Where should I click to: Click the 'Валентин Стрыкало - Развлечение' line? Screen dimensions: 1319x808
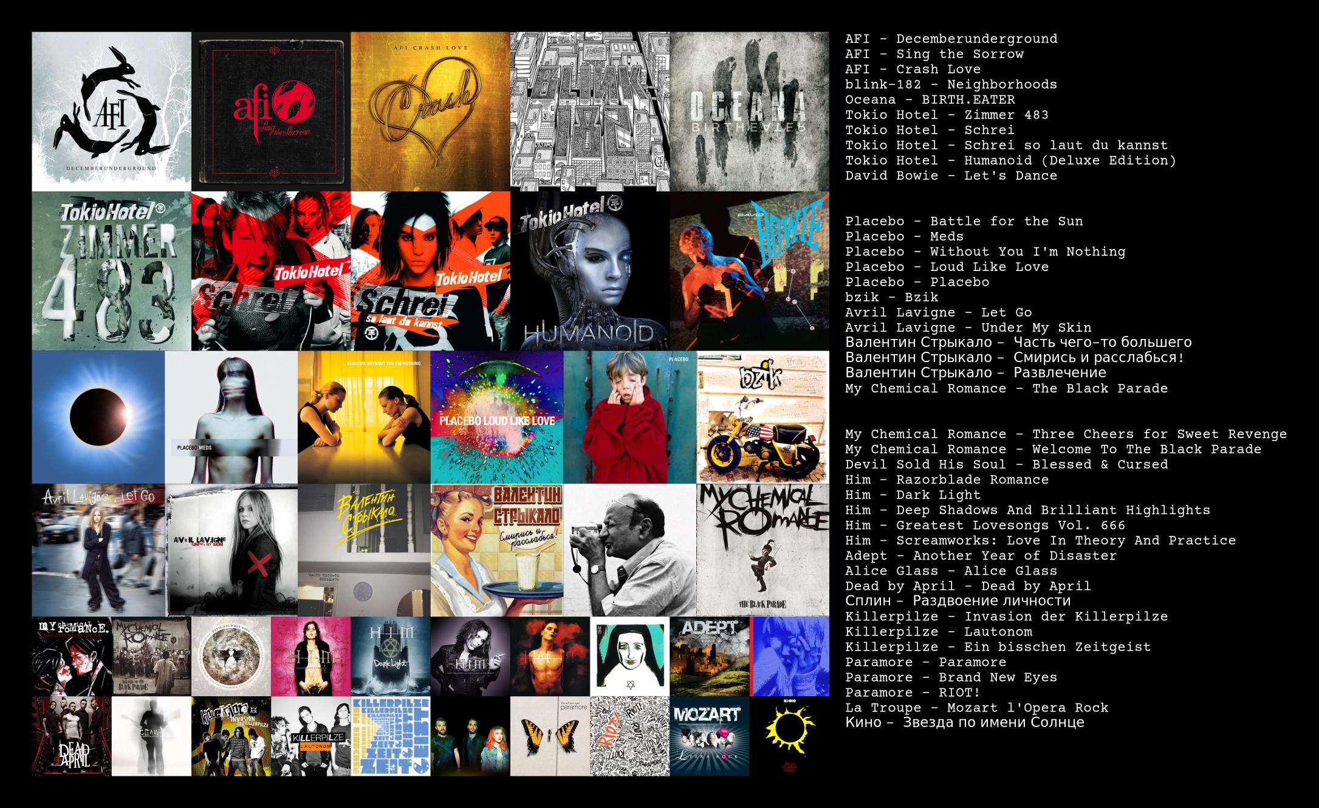(x=976, y=372)
